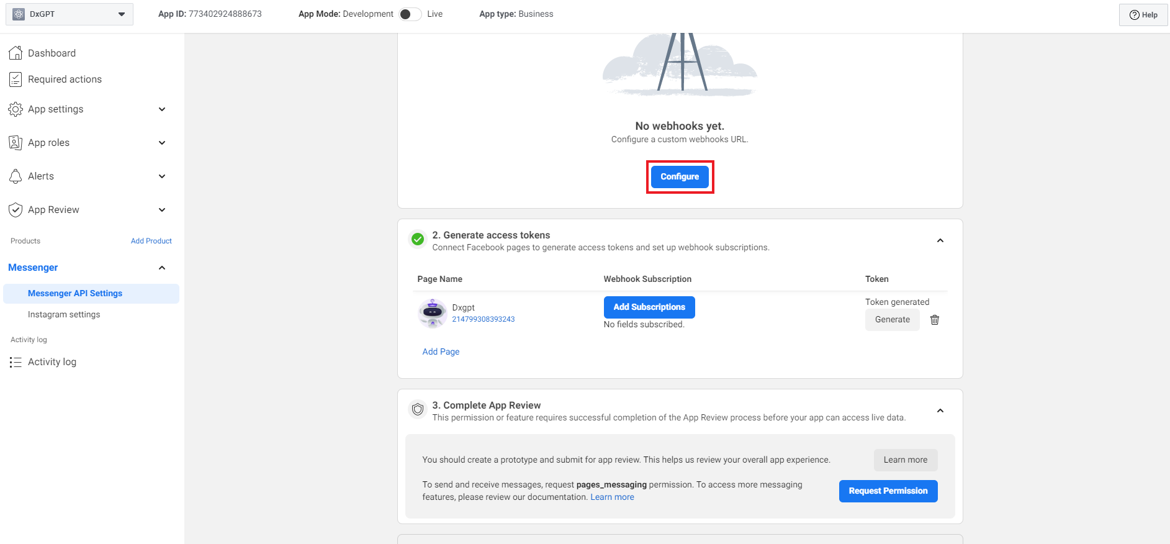Image resolution: width=1170 pixels, height=544 pixels.
Task: Click the Add Page link
Action: [x=441, y=351]
